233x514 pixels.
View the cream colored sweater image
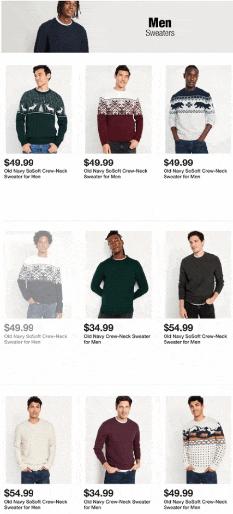click(39, 440)
